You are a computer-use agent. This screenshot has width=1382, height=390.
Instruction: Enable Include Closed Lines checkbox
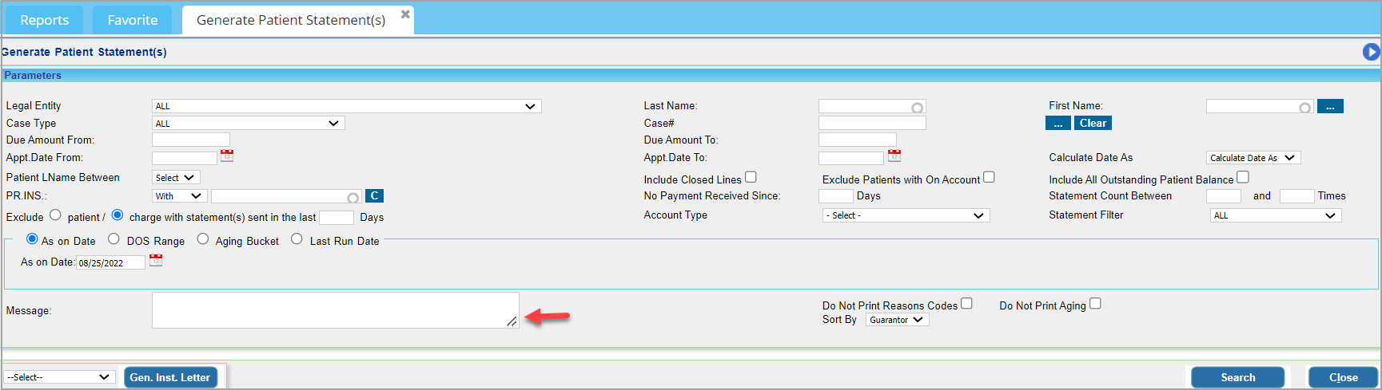751,177
